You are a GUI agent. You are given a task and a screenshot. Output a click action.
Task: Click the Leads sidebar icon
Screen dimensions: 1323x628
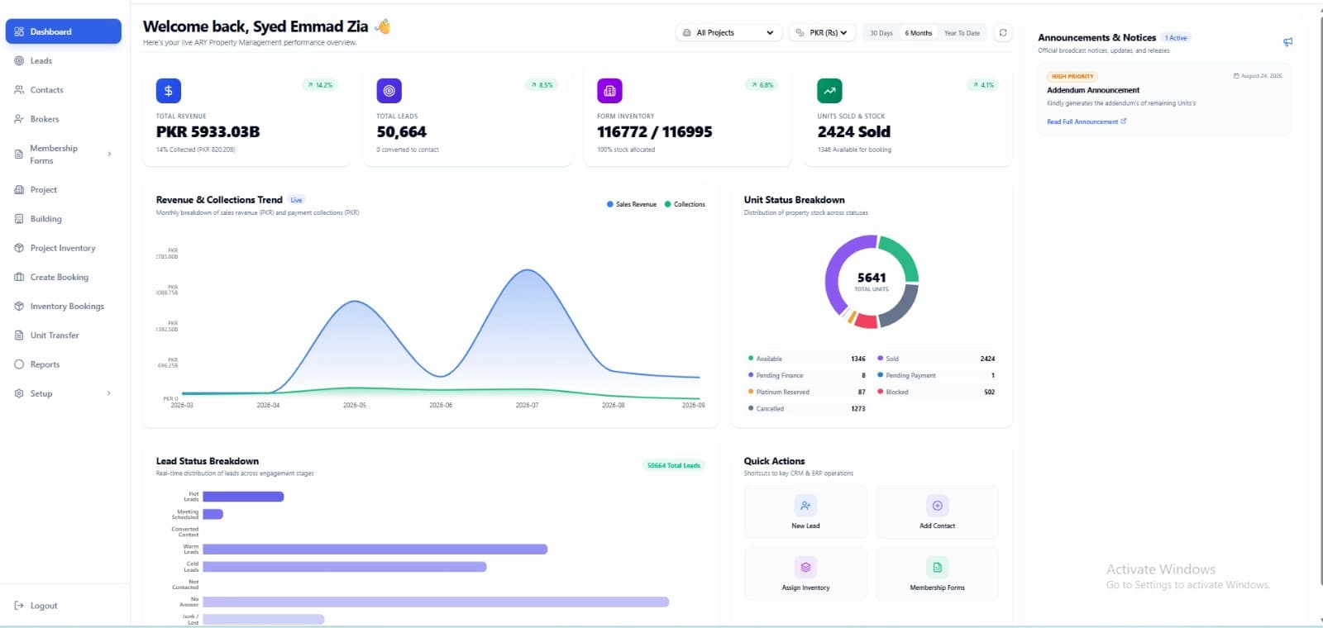tap(19, 60)
